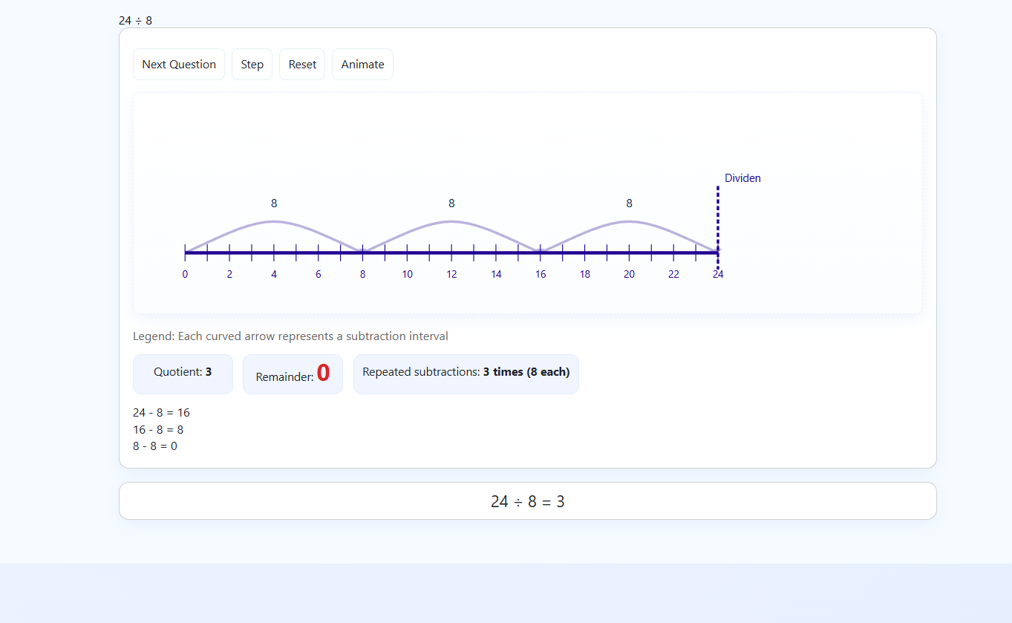Click the Dividend marker label
Image resolution: width=1012 pixels, height=623 pixels.
pos(742,178)
